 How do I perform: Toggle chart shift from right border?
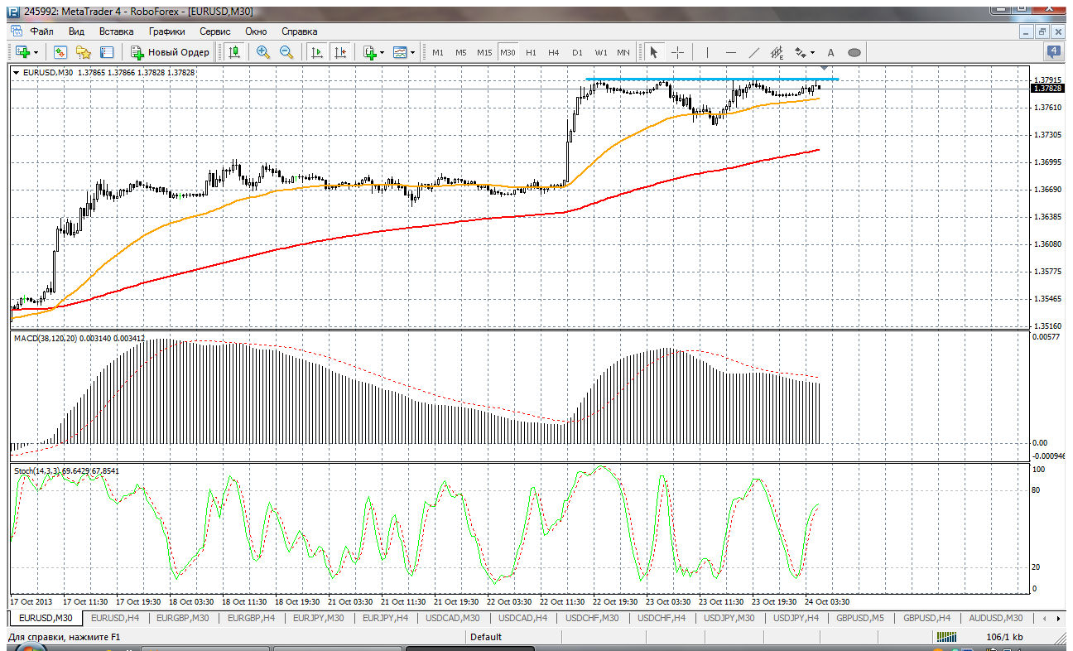(x=339, y=52)
